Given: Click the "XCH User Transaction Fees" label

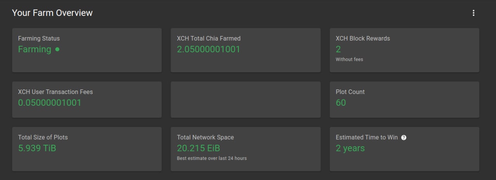Looking at the screenshot, I should [55, 92].
